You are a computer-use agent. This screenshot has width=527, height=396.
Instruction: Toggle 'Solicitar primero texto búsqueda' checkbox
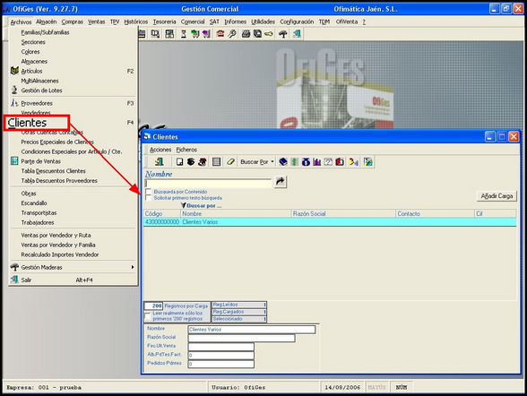[148, 198]
